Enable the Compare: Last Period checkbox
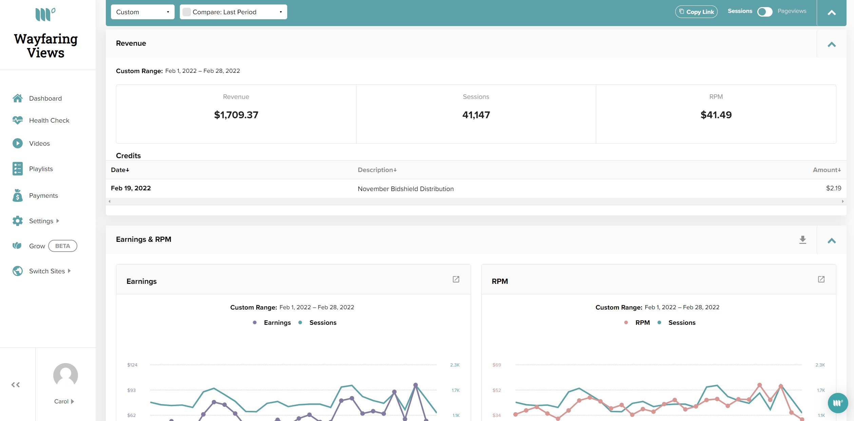 [187, 12]
